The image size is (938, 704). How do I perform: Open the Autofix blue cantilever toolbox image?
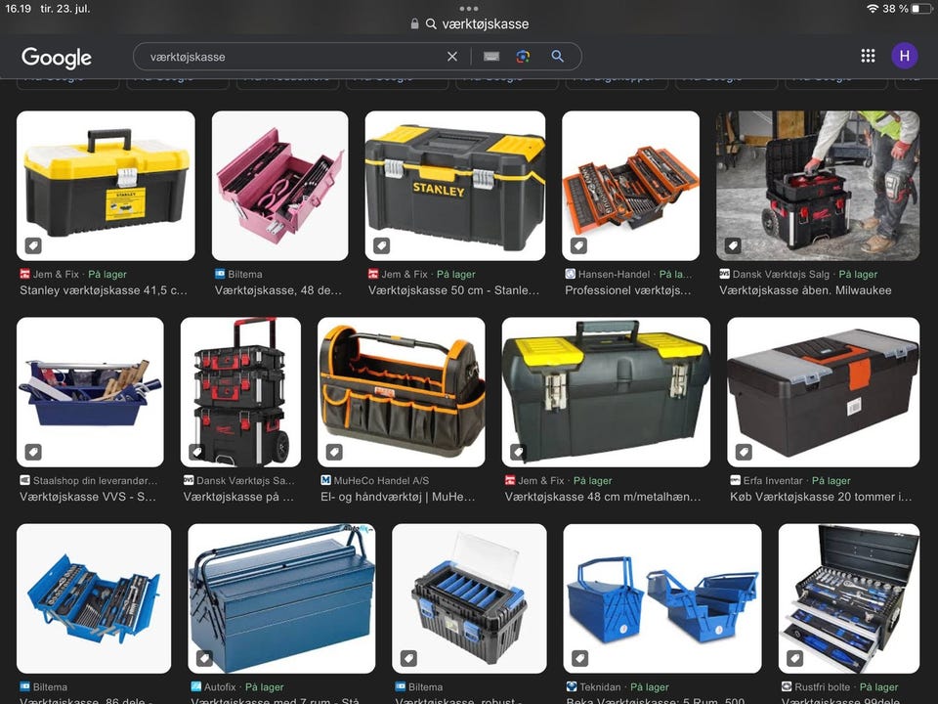pos(281,598)
